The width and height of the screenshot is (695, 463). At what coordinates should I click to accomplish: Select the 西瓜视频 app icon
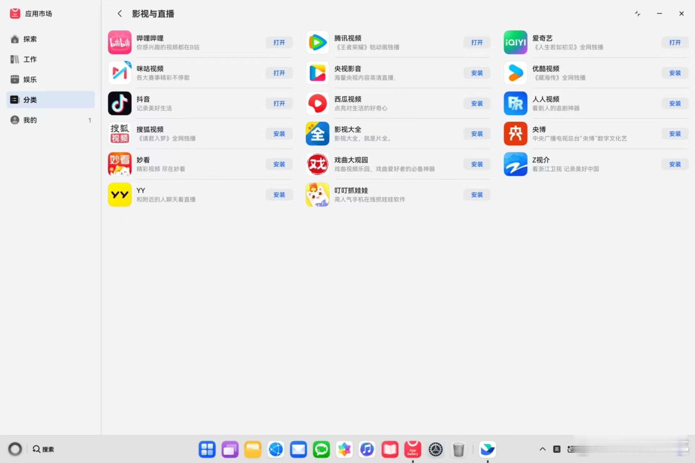(x=317, y=103)
